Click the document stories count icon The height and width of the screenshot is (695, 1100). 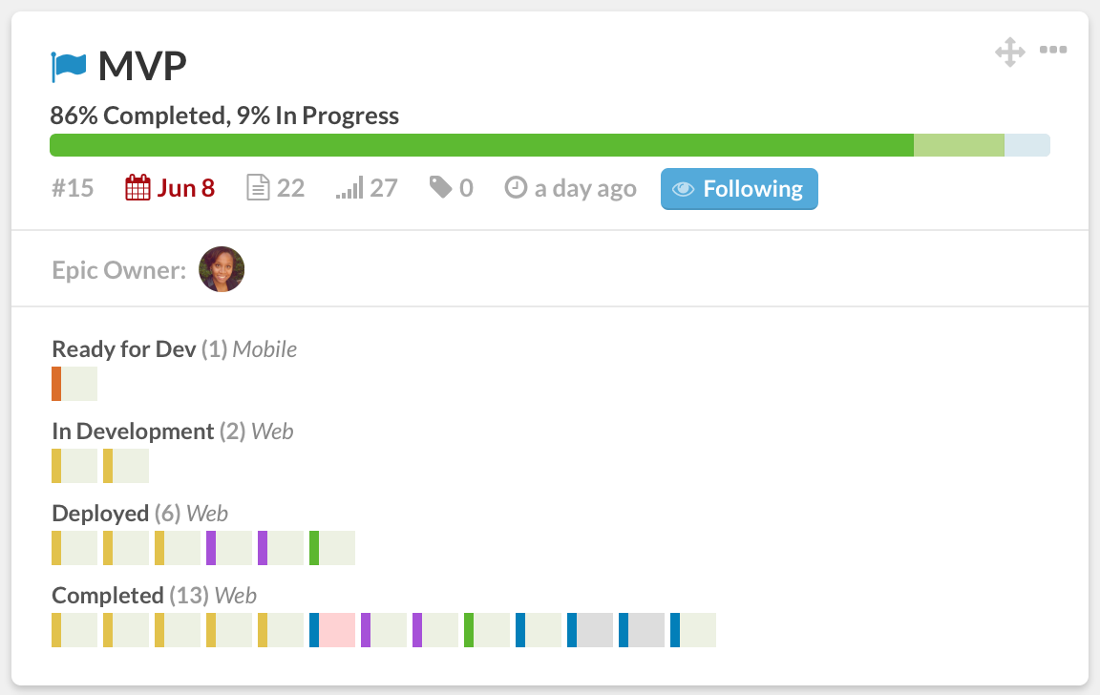coord(258,188)
